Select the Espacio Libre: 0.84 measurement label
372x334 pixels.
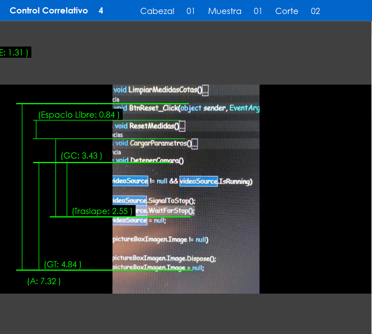pos(79,115)
